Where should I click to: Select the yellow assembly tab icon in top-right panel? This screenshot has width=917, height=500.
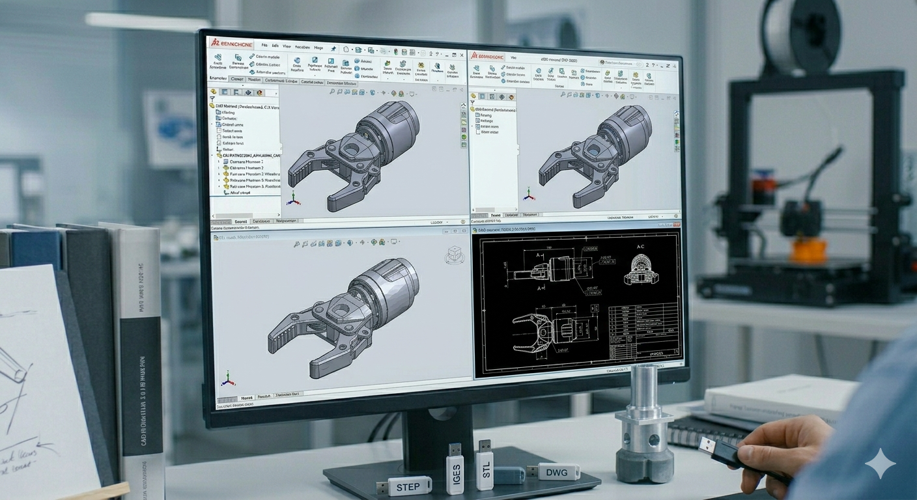coord(473,96)
